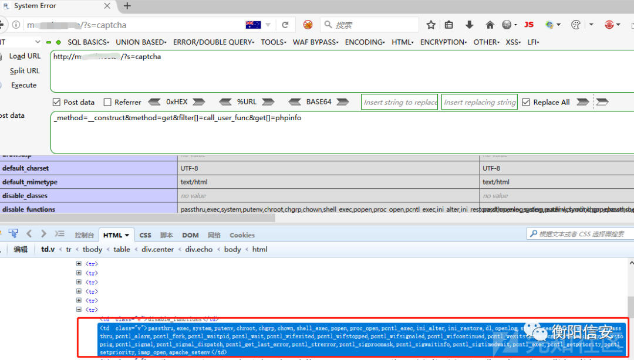Click the green plus HackBar icon
The height and width of the screenshot is (360, 634).
pyautogui.click(x=58, y=42)
